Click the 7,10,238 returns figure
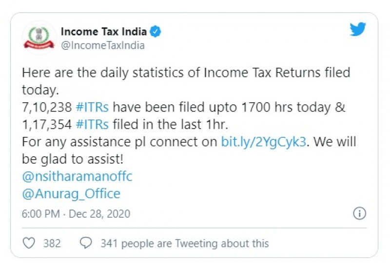The width and height of the screenshot is (390, 263). coord(46,108)
